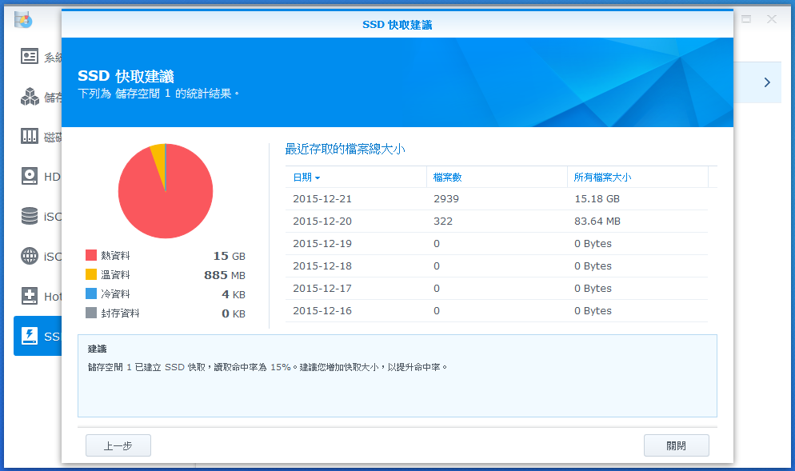Click the yellow 溫資料 legend swatch
The height and width of the screenshot is (471, 795).
tap(91, 274)
